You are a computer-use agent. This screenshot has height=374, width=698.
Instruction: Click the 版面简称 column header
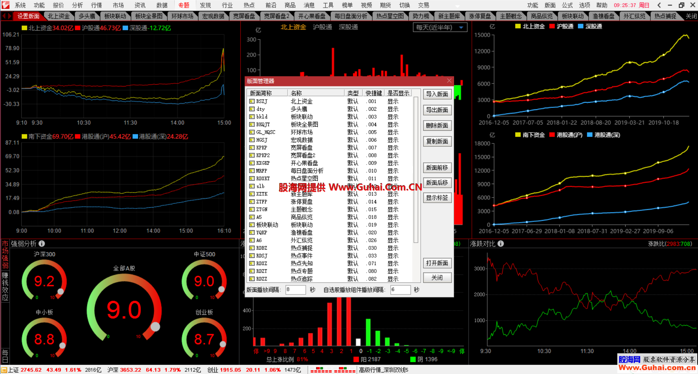tap(267, 93)
